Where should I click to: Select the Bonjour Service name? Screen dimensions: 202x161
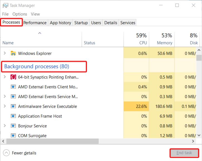pyautogui.click(x=32, y=126)
